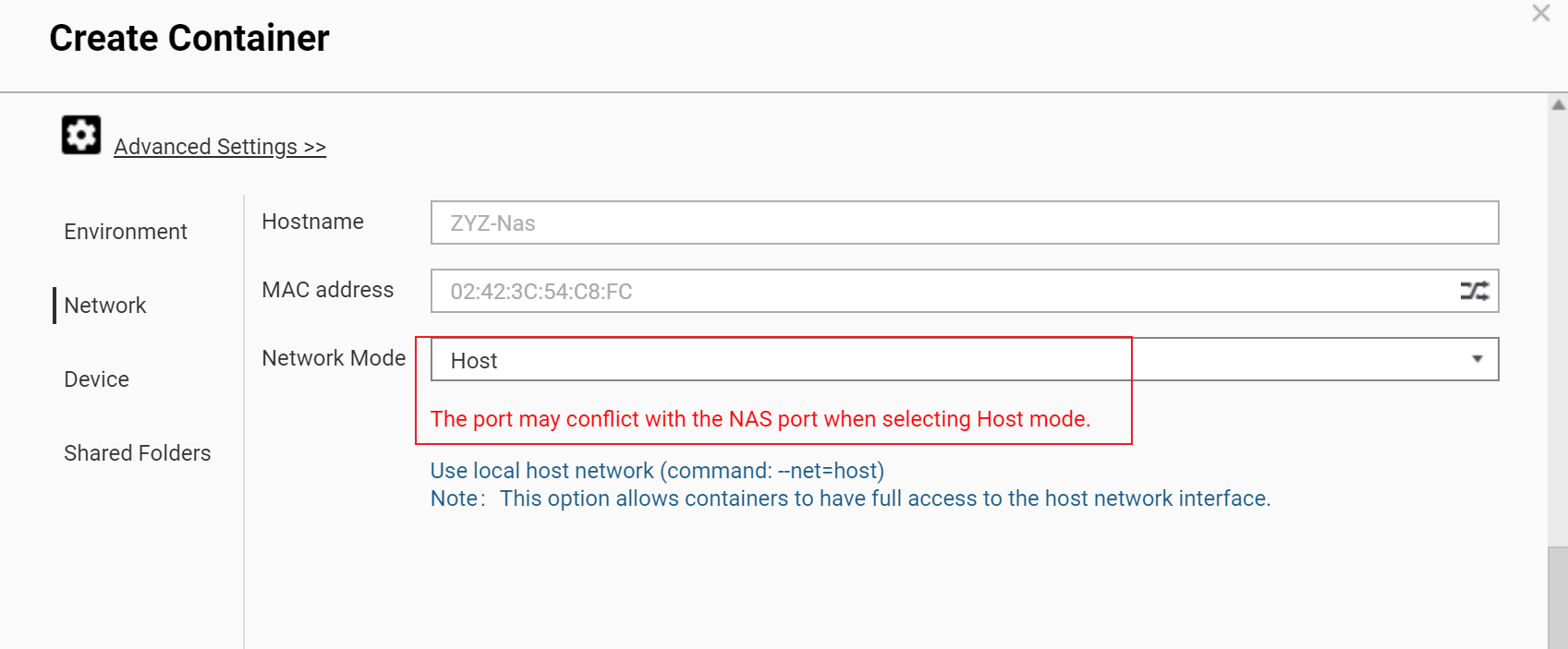Go to the Shared Folders tab

(138, 453)
